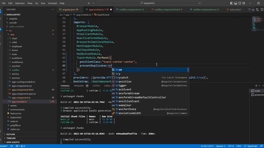Image resolution: width=264 pixels, height=148 pixels.
Task: Select the node terminal instance
Action: (257, 91)
